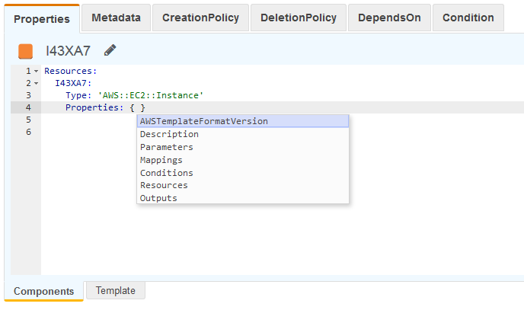This screenshot has width=524, height=310.
Task: Switch to the Template view tab
Action: [x=115, y=290]
